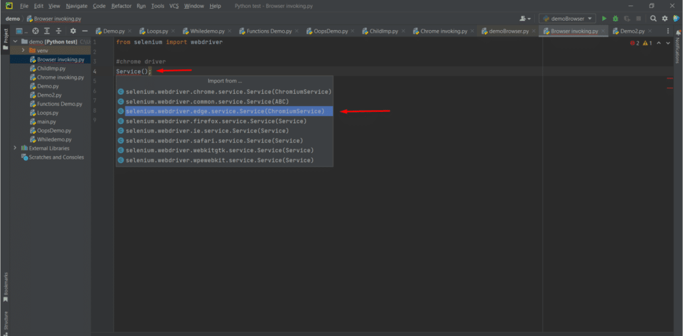Run the demoBrowser configuration
The height and width of the screenshot is (336, 683).
[x=604, y=19]
